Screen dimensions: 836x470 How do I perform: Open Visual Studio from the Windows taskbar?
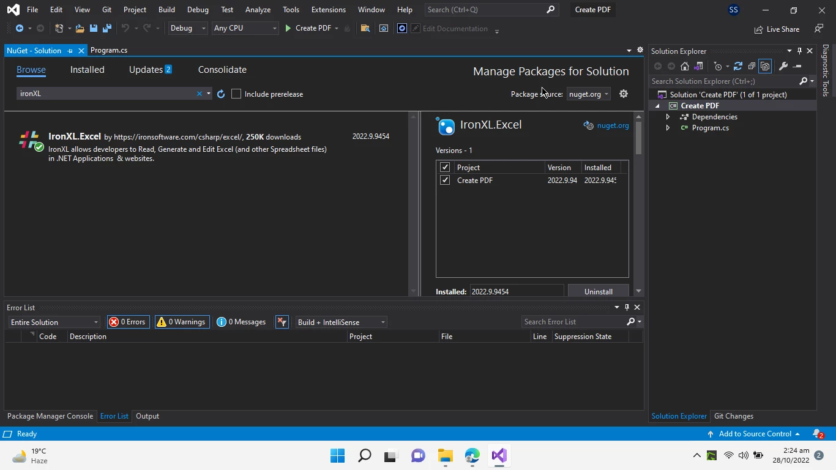pyautogui.click(x=499, y=455)
